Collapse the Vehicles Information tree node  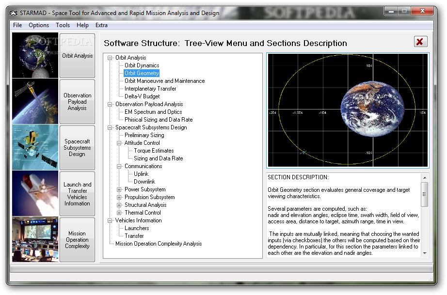[x=110, y=220]
